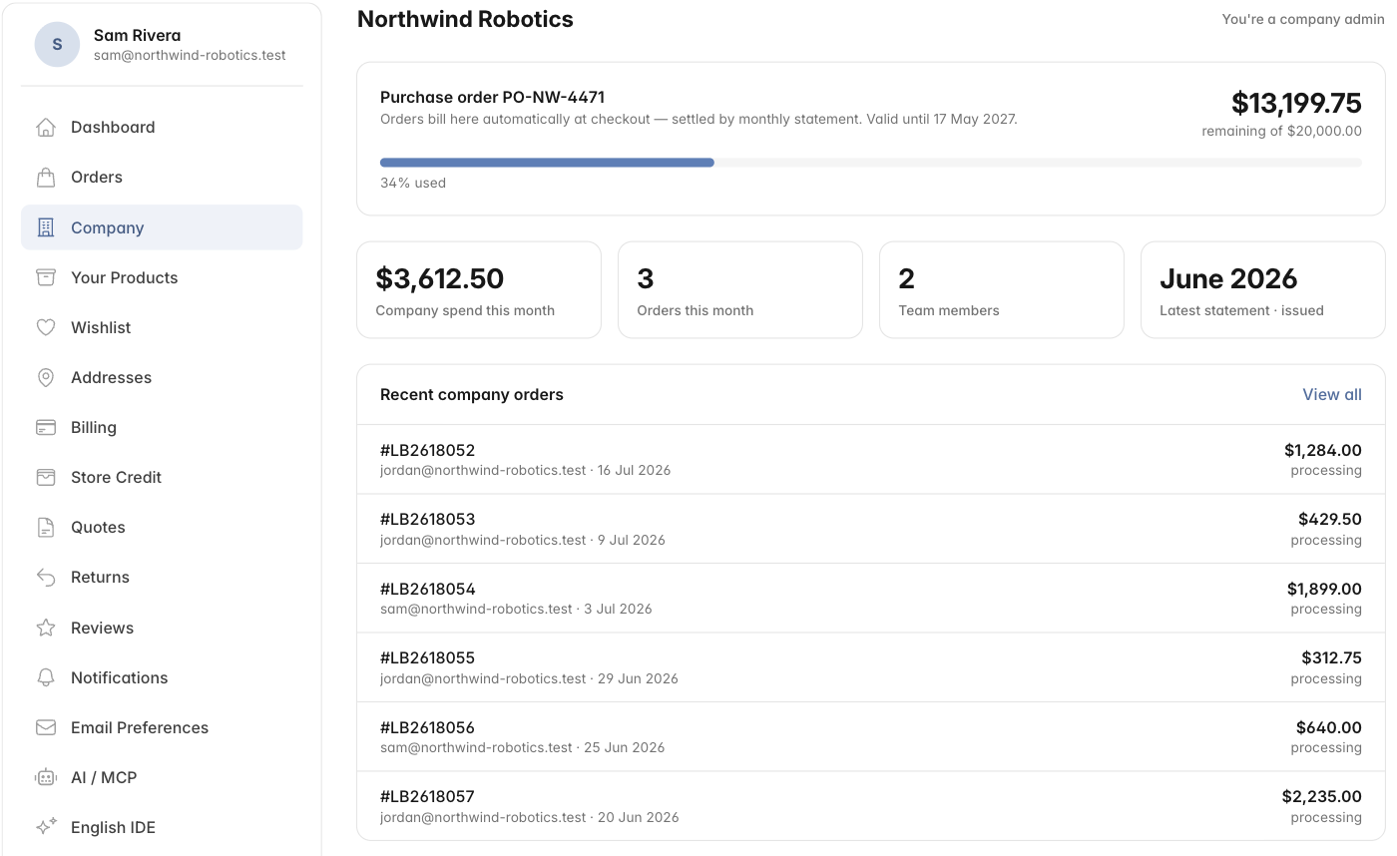Click the $2,235.00 order amount
Image resolution: width=1397 pixels, height=856 pixels.
[x=1321, y=796]
